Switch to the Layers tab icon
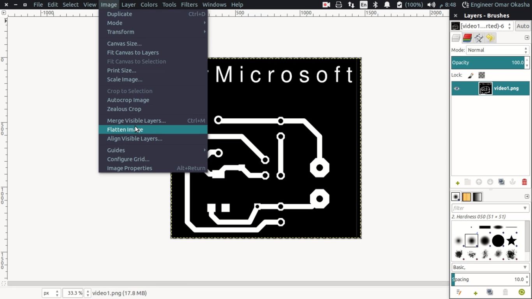The width and height of the screenshot is (532, 299). (x=456, y=38)
